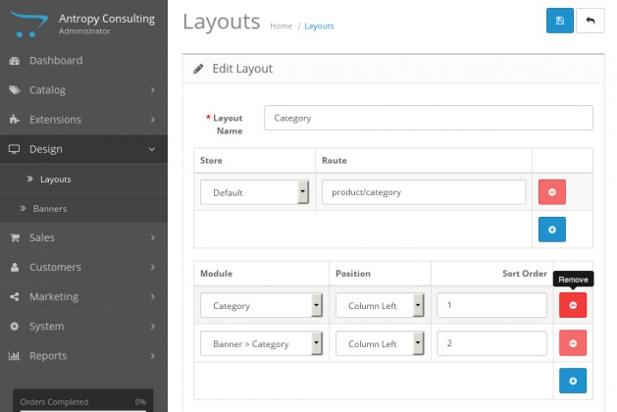
Task: Click the Position column header
Action: [x=353, y=274]
